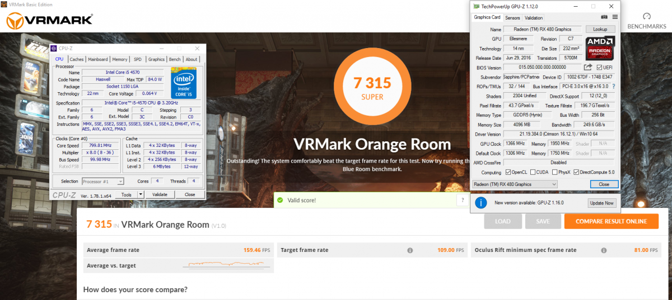Click the BIOS Version field in GPU-Z
Screen dimensions: 672x300
(x=543, y=68)
